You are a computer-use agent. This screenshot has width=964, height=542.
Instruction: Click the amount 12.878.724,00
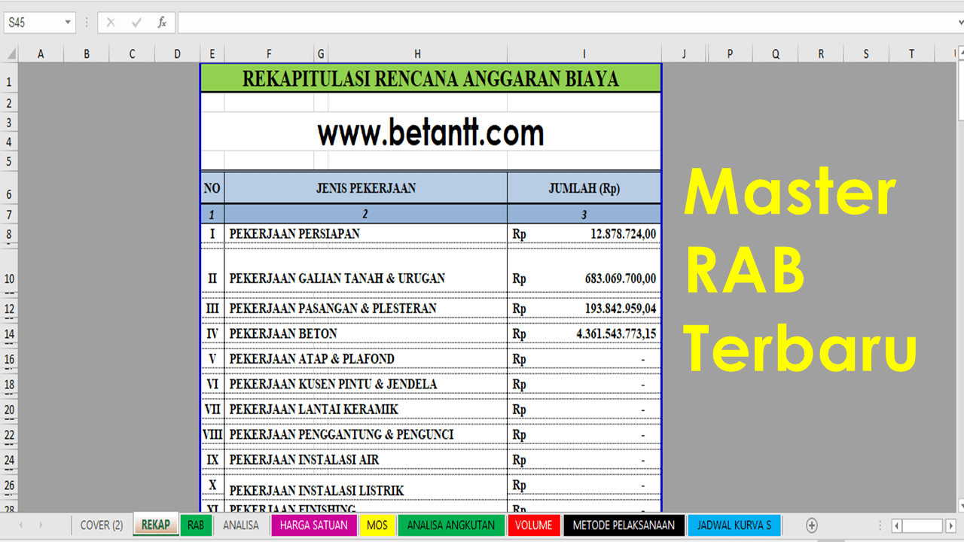point(623,234)
